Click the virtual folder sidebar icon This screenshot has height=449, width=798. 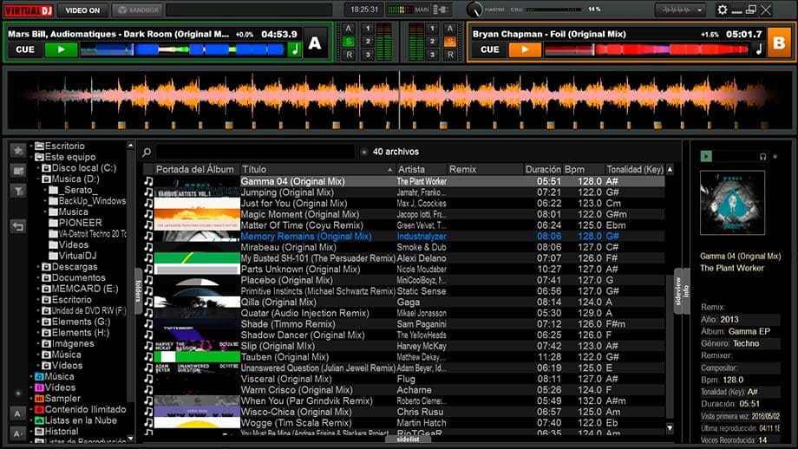pyautogui.click(x=18, y=171)
